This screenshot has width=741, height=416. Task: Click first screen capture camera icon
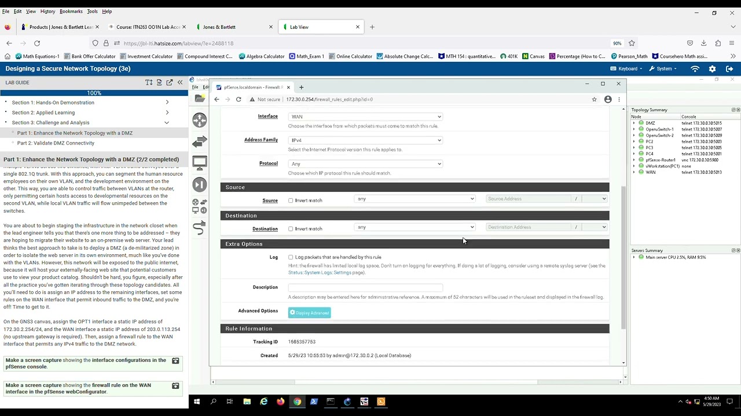pos(175,361)
